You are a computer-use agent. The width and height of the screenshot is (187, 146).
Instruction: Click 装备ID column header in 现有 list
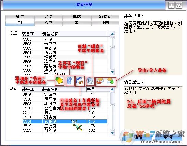(32, 89)
